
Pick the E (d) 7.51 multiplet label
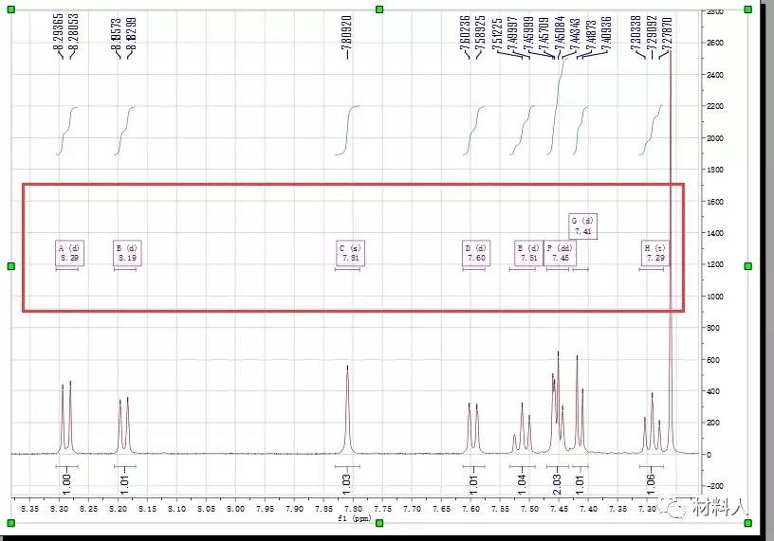528,253
